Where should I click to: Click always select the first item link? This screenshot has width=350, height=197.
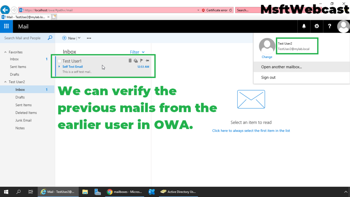[251, 130]
